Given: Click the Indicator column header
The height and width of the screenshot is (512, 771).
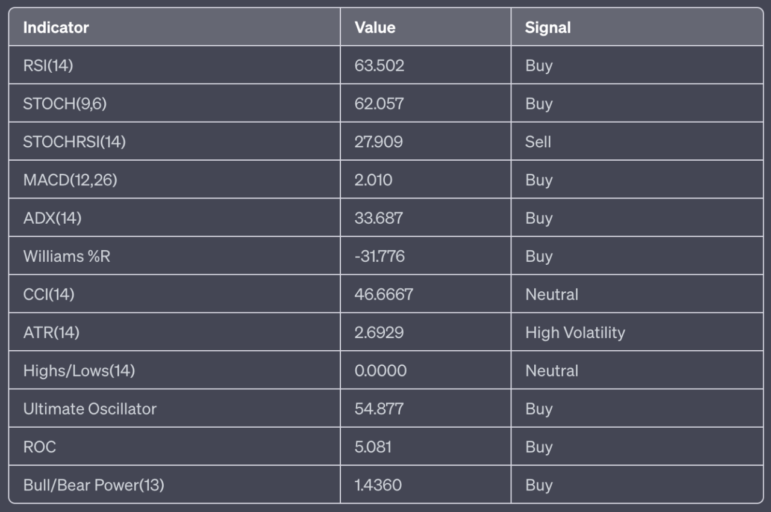Looking at the screenshot, I should point(56,28).
